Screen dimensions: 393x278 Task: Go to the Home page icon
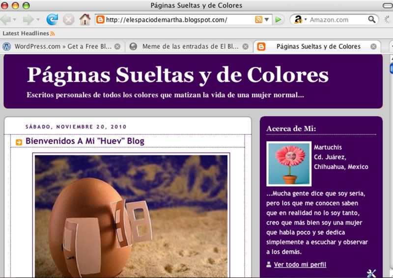pos(85,20)
